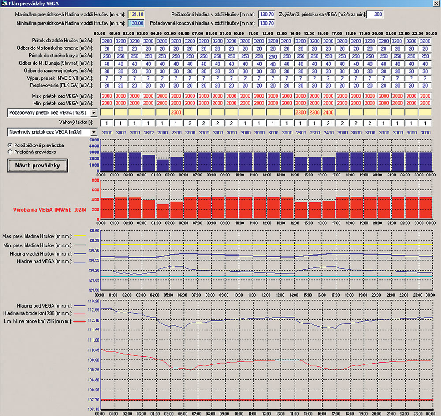The width and height of the screenshot is (441, 416).
Task: Click the first Prítok do zdrže Hrušov cell
Action: coord(107,41)
